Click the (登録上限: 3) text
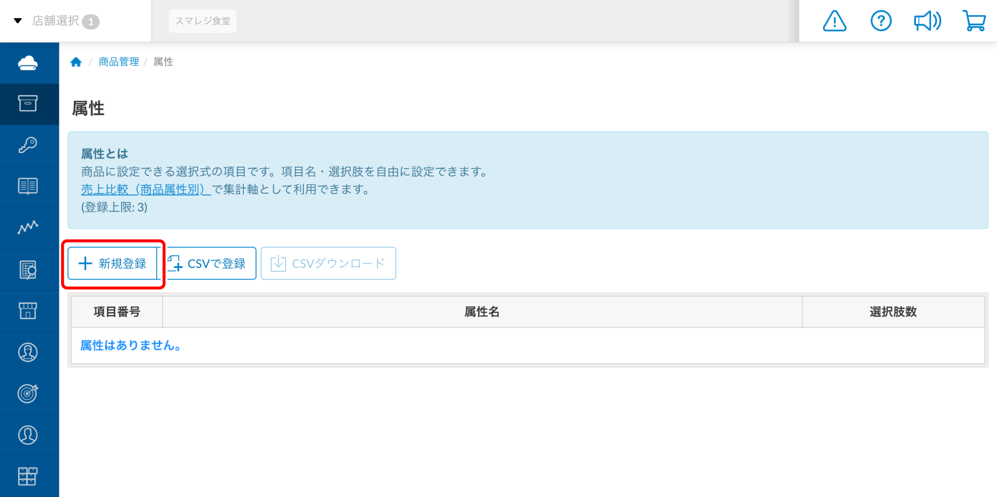The width and height of the screenshot is (997, 497). pos(114,207)
